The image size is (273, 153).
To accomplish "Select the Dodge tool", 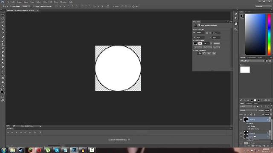I will pyautogui.click(x=3, y=63).
